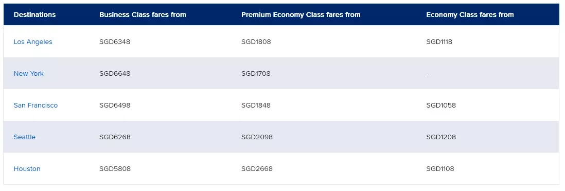Select New York business fare SGD6648

point(115,73)
